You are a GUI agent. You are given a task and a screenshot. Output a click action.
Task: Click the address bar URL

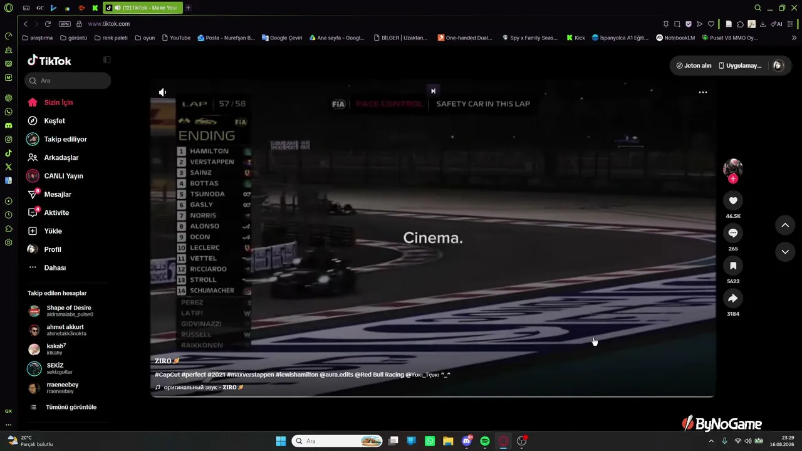point(109,24)
